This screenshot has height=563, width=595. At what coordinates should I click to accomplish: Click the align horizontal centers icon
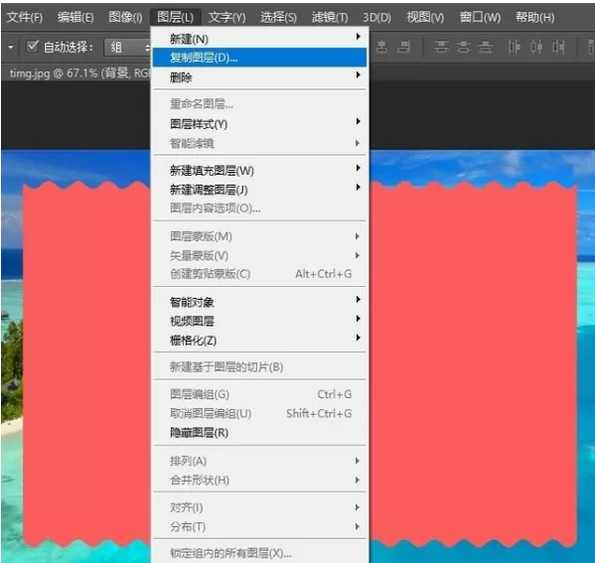[381, 47]
